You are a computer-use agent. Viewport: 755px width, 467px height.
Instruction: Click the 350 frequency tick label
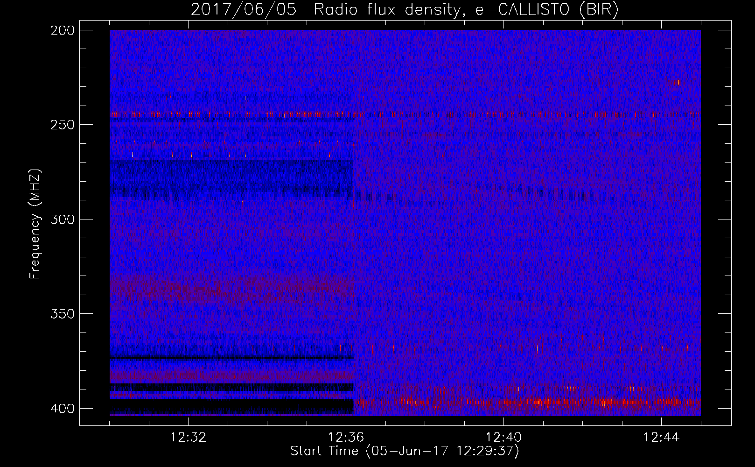coord(63,313)
